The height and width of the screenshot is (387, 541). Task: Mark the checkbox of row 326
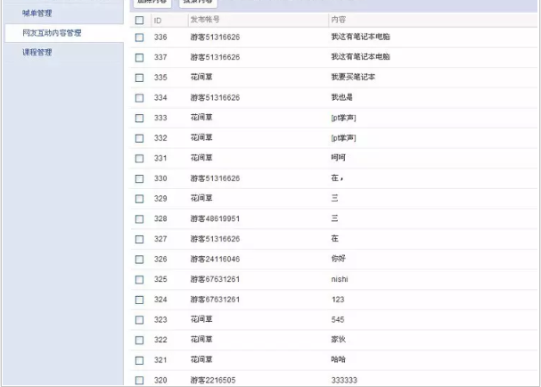[x=139, y=259]
